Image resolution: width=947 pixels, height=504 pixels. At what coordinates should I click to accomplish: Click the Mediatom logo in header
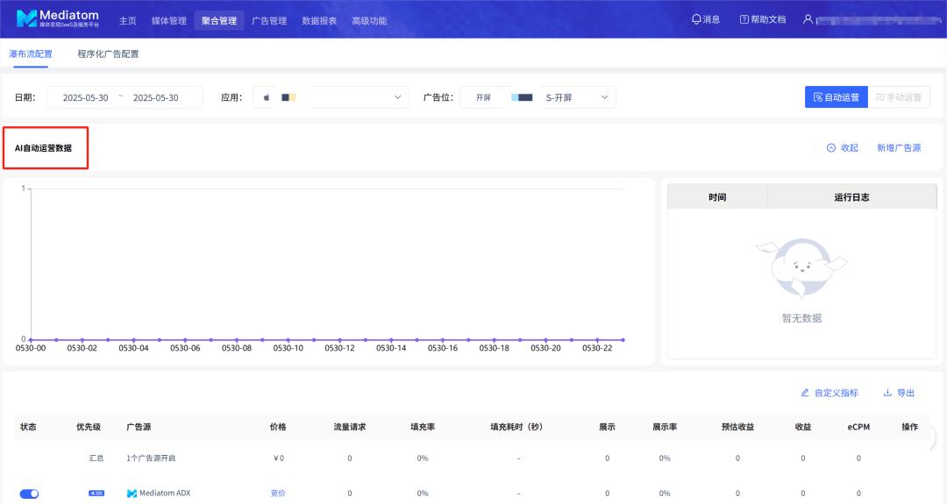(x=58, y=18)
